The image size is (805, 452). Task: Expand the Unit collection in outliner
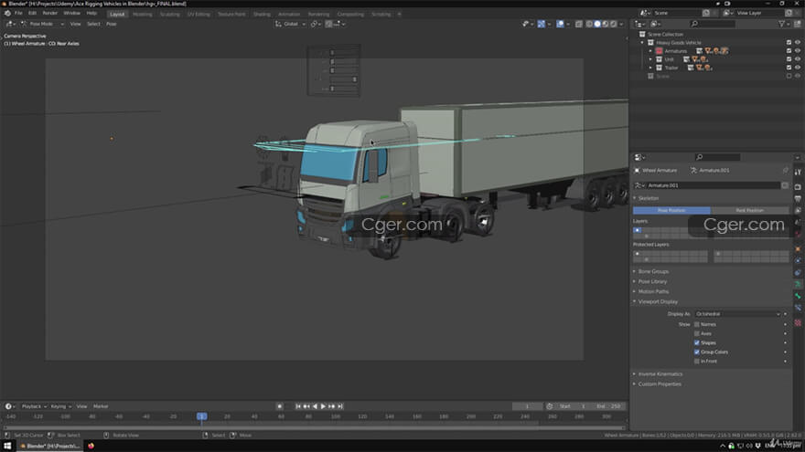point(650,59)
